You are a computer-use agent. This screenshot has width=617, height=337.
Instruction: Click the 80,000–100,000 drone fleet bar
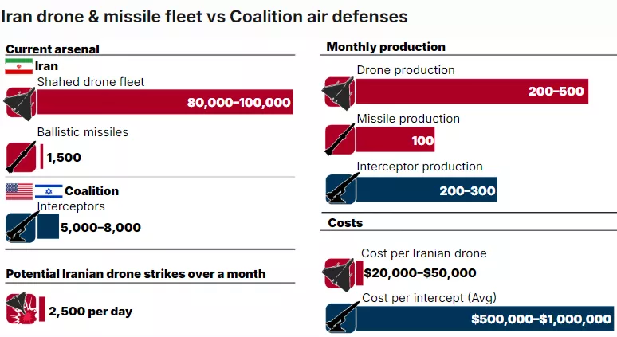pyautogui.click(x=164, y=102)
